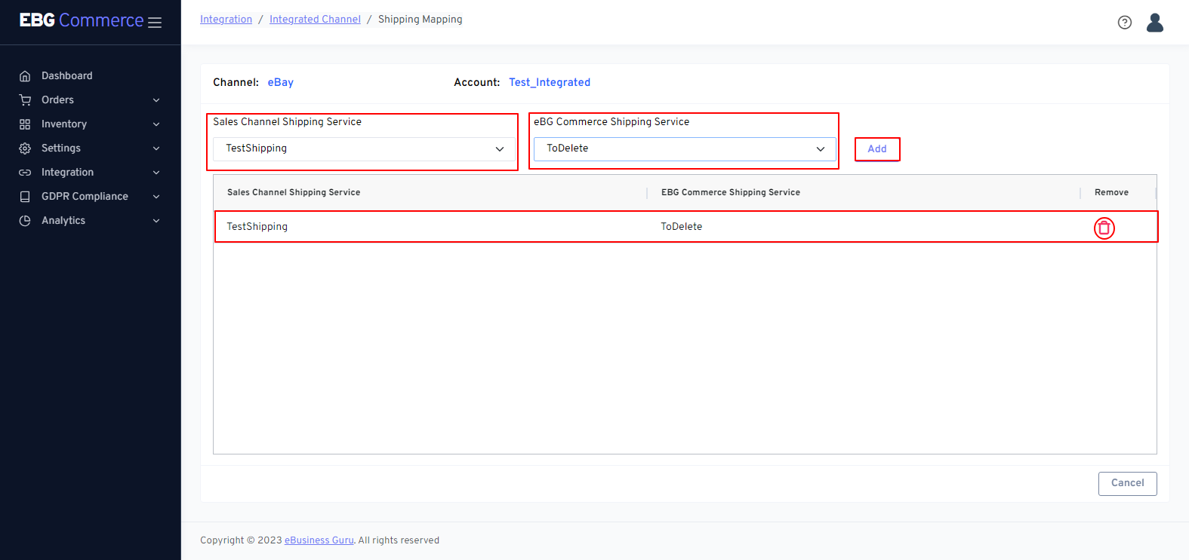Click the Analytics pie chart icon

pos(25,221)
